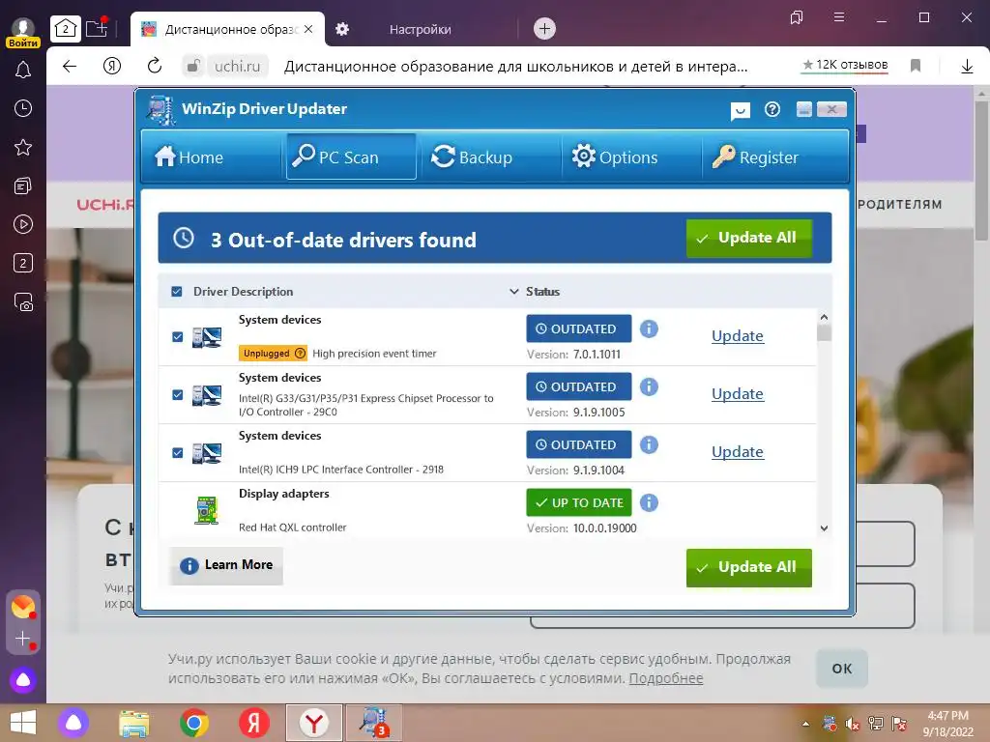The width and height of the screenshot is (990, 742).
Task: Open Chrome from the taskbar
Action: (x=193, y=723)
